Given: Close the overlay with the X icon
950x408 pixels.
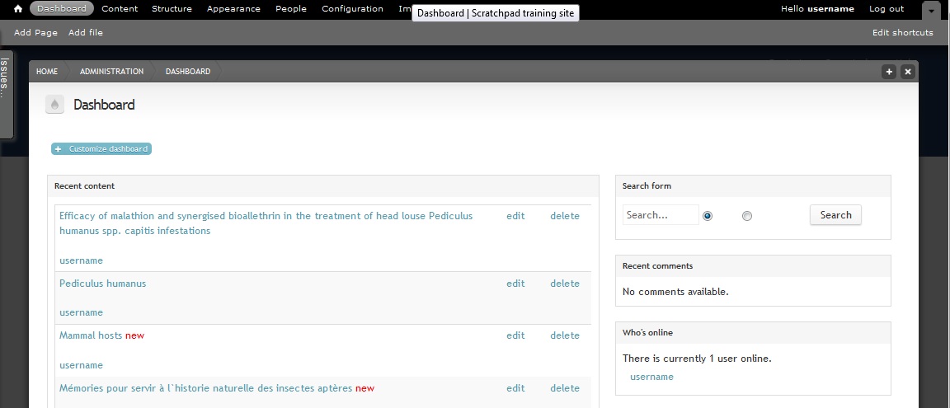Looking at the screenshot, I should (908, 72).
